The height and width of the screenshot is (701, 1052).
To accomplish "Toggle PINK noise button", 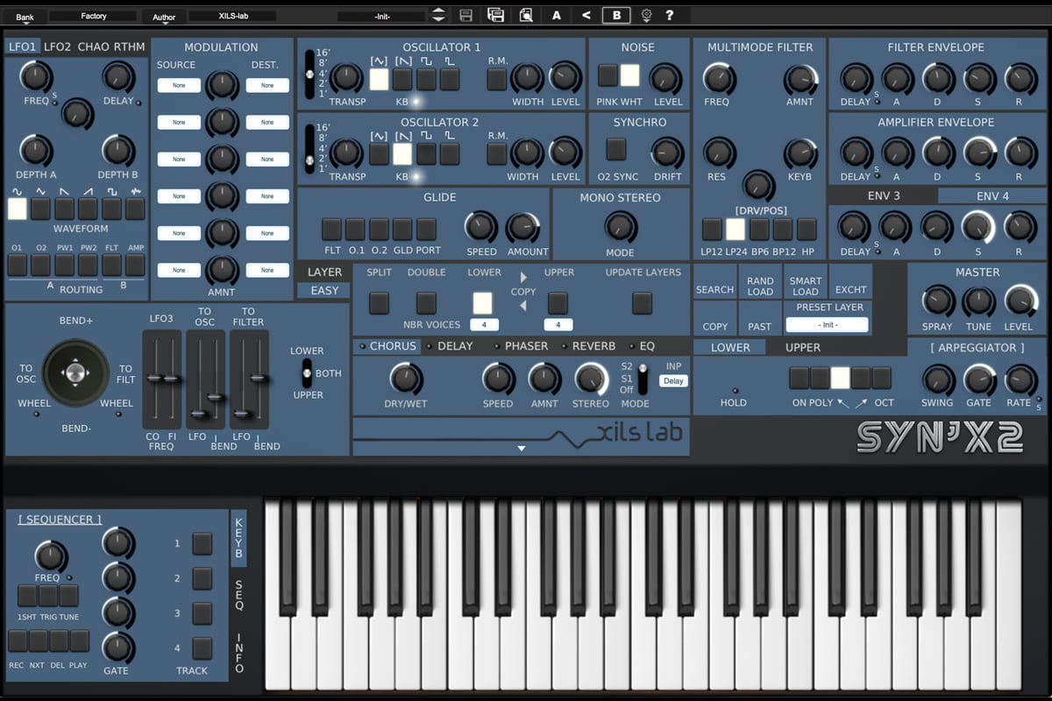I will 608,75.
